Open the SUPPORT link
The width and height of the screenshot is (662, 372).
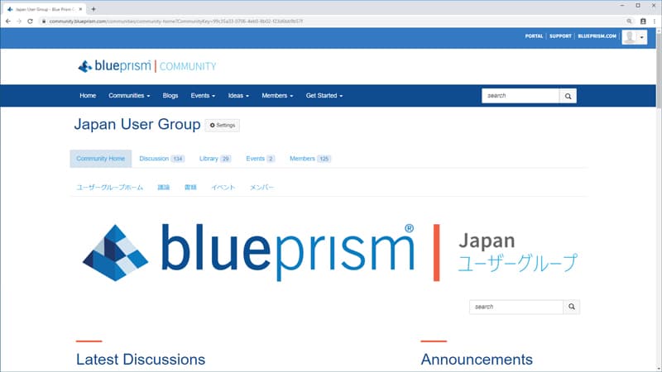[x=560, y=36]
